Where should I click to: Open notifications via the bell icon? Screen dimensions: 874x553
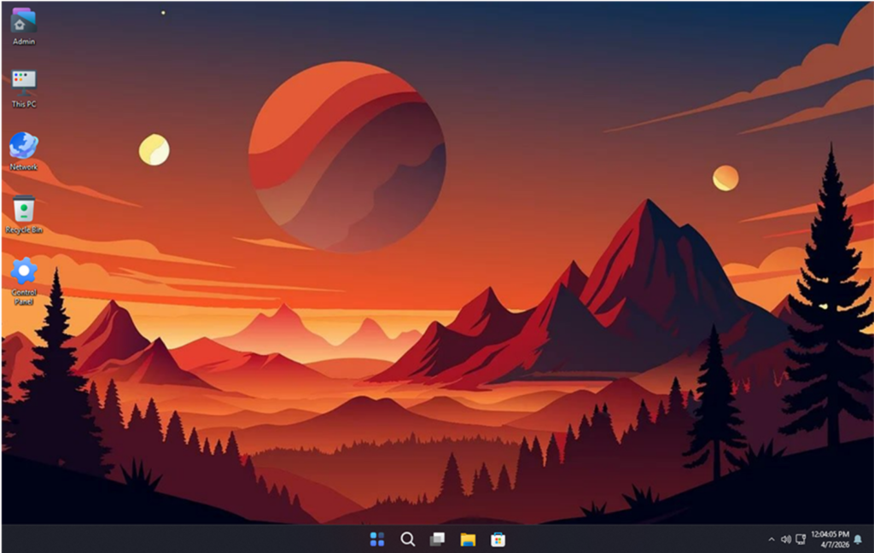tap(857, 538)
